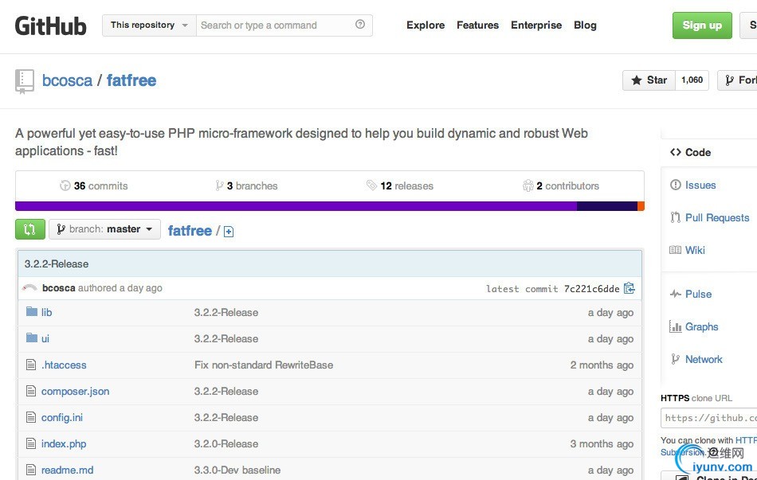Click the green Sign up button
The image size is (757, 480).
point(702,25)
